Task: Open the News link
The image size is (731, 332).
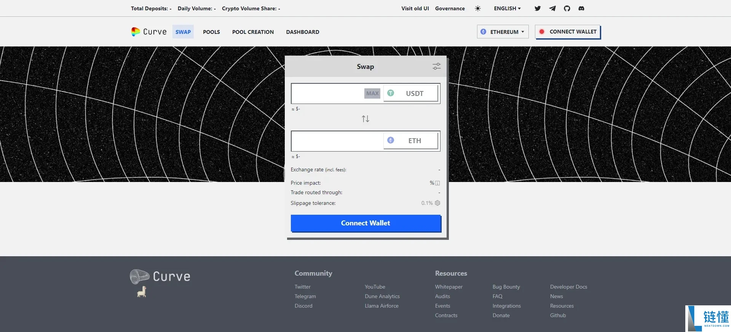Action: coord(556,296)
